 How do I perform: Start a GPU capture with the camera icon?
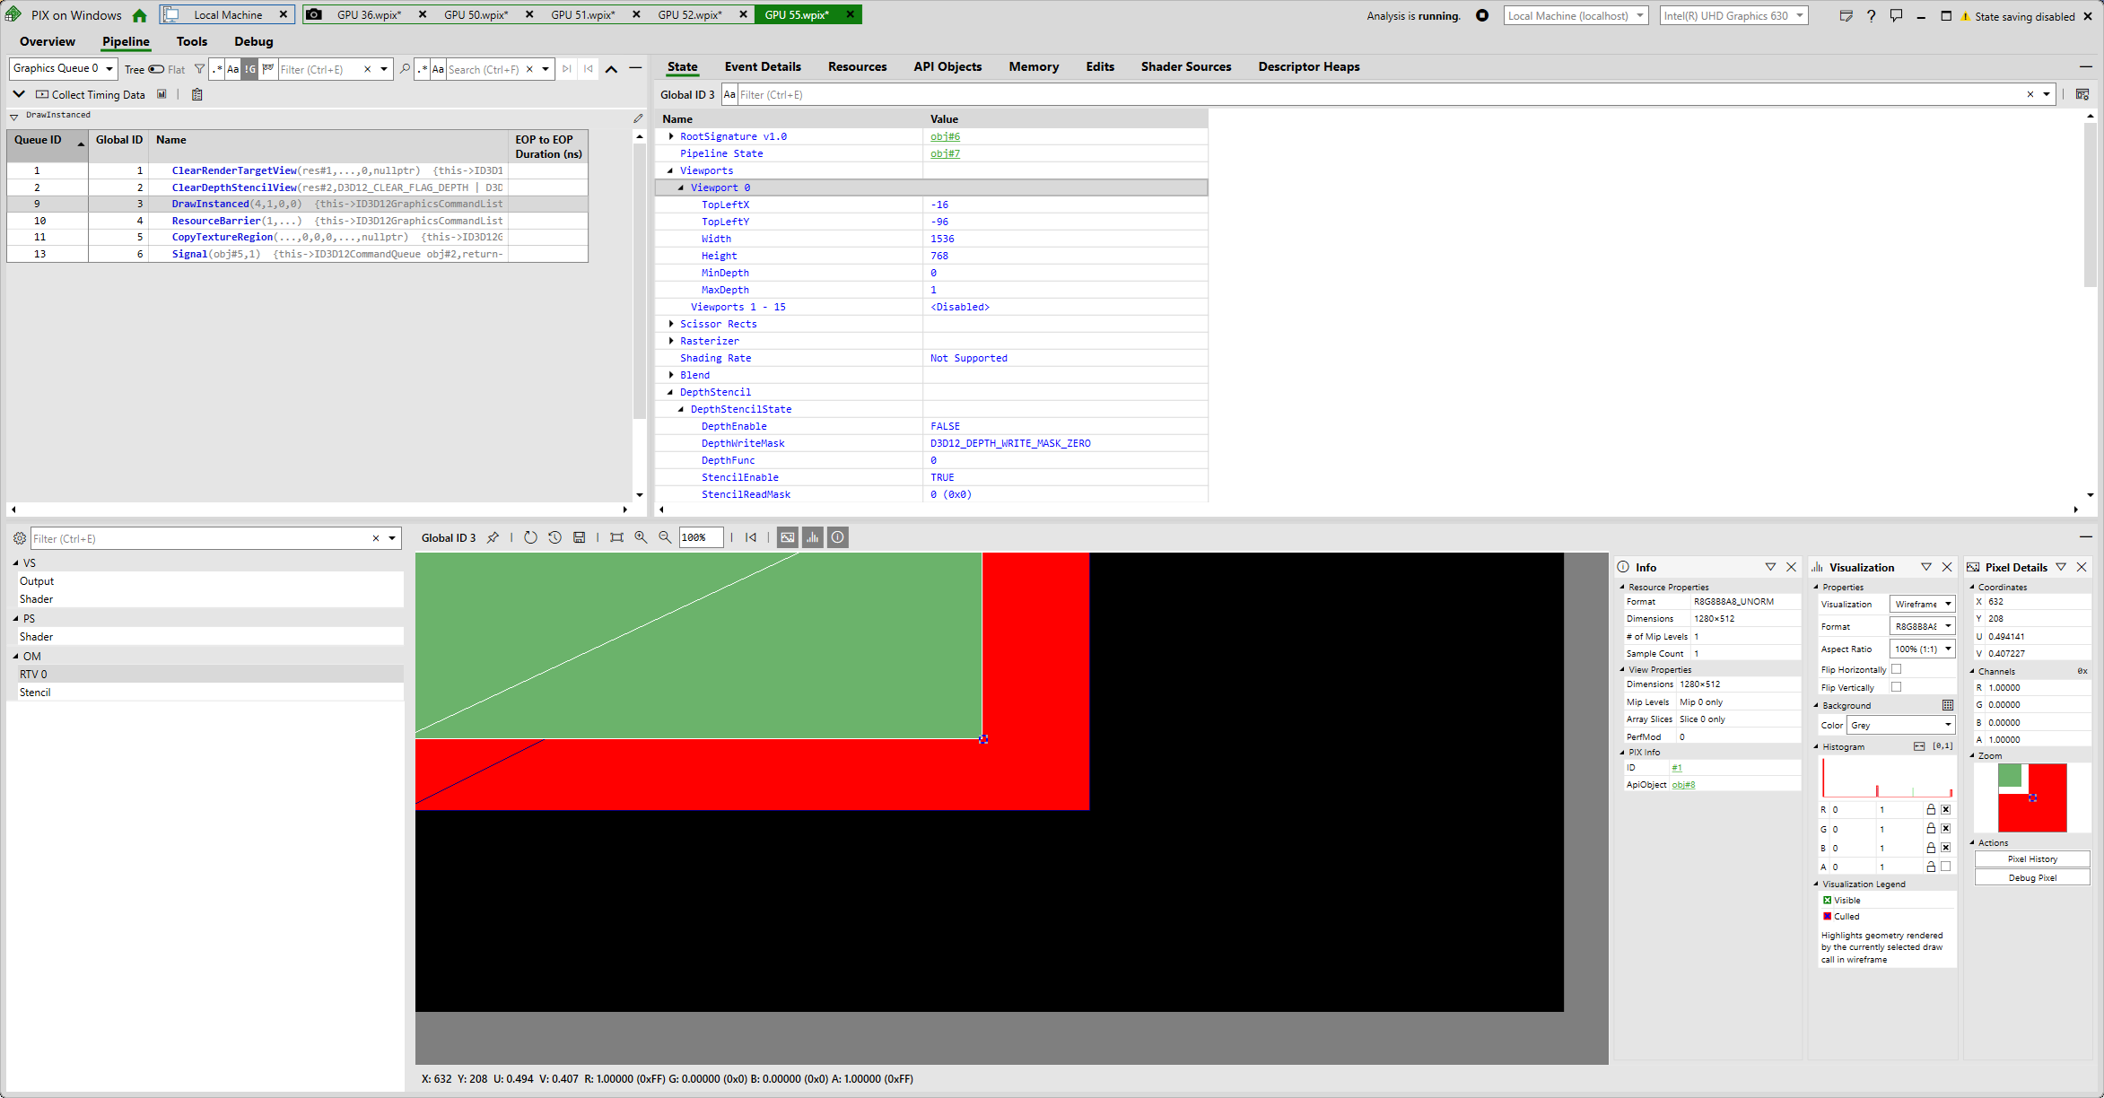click(313, 14)
